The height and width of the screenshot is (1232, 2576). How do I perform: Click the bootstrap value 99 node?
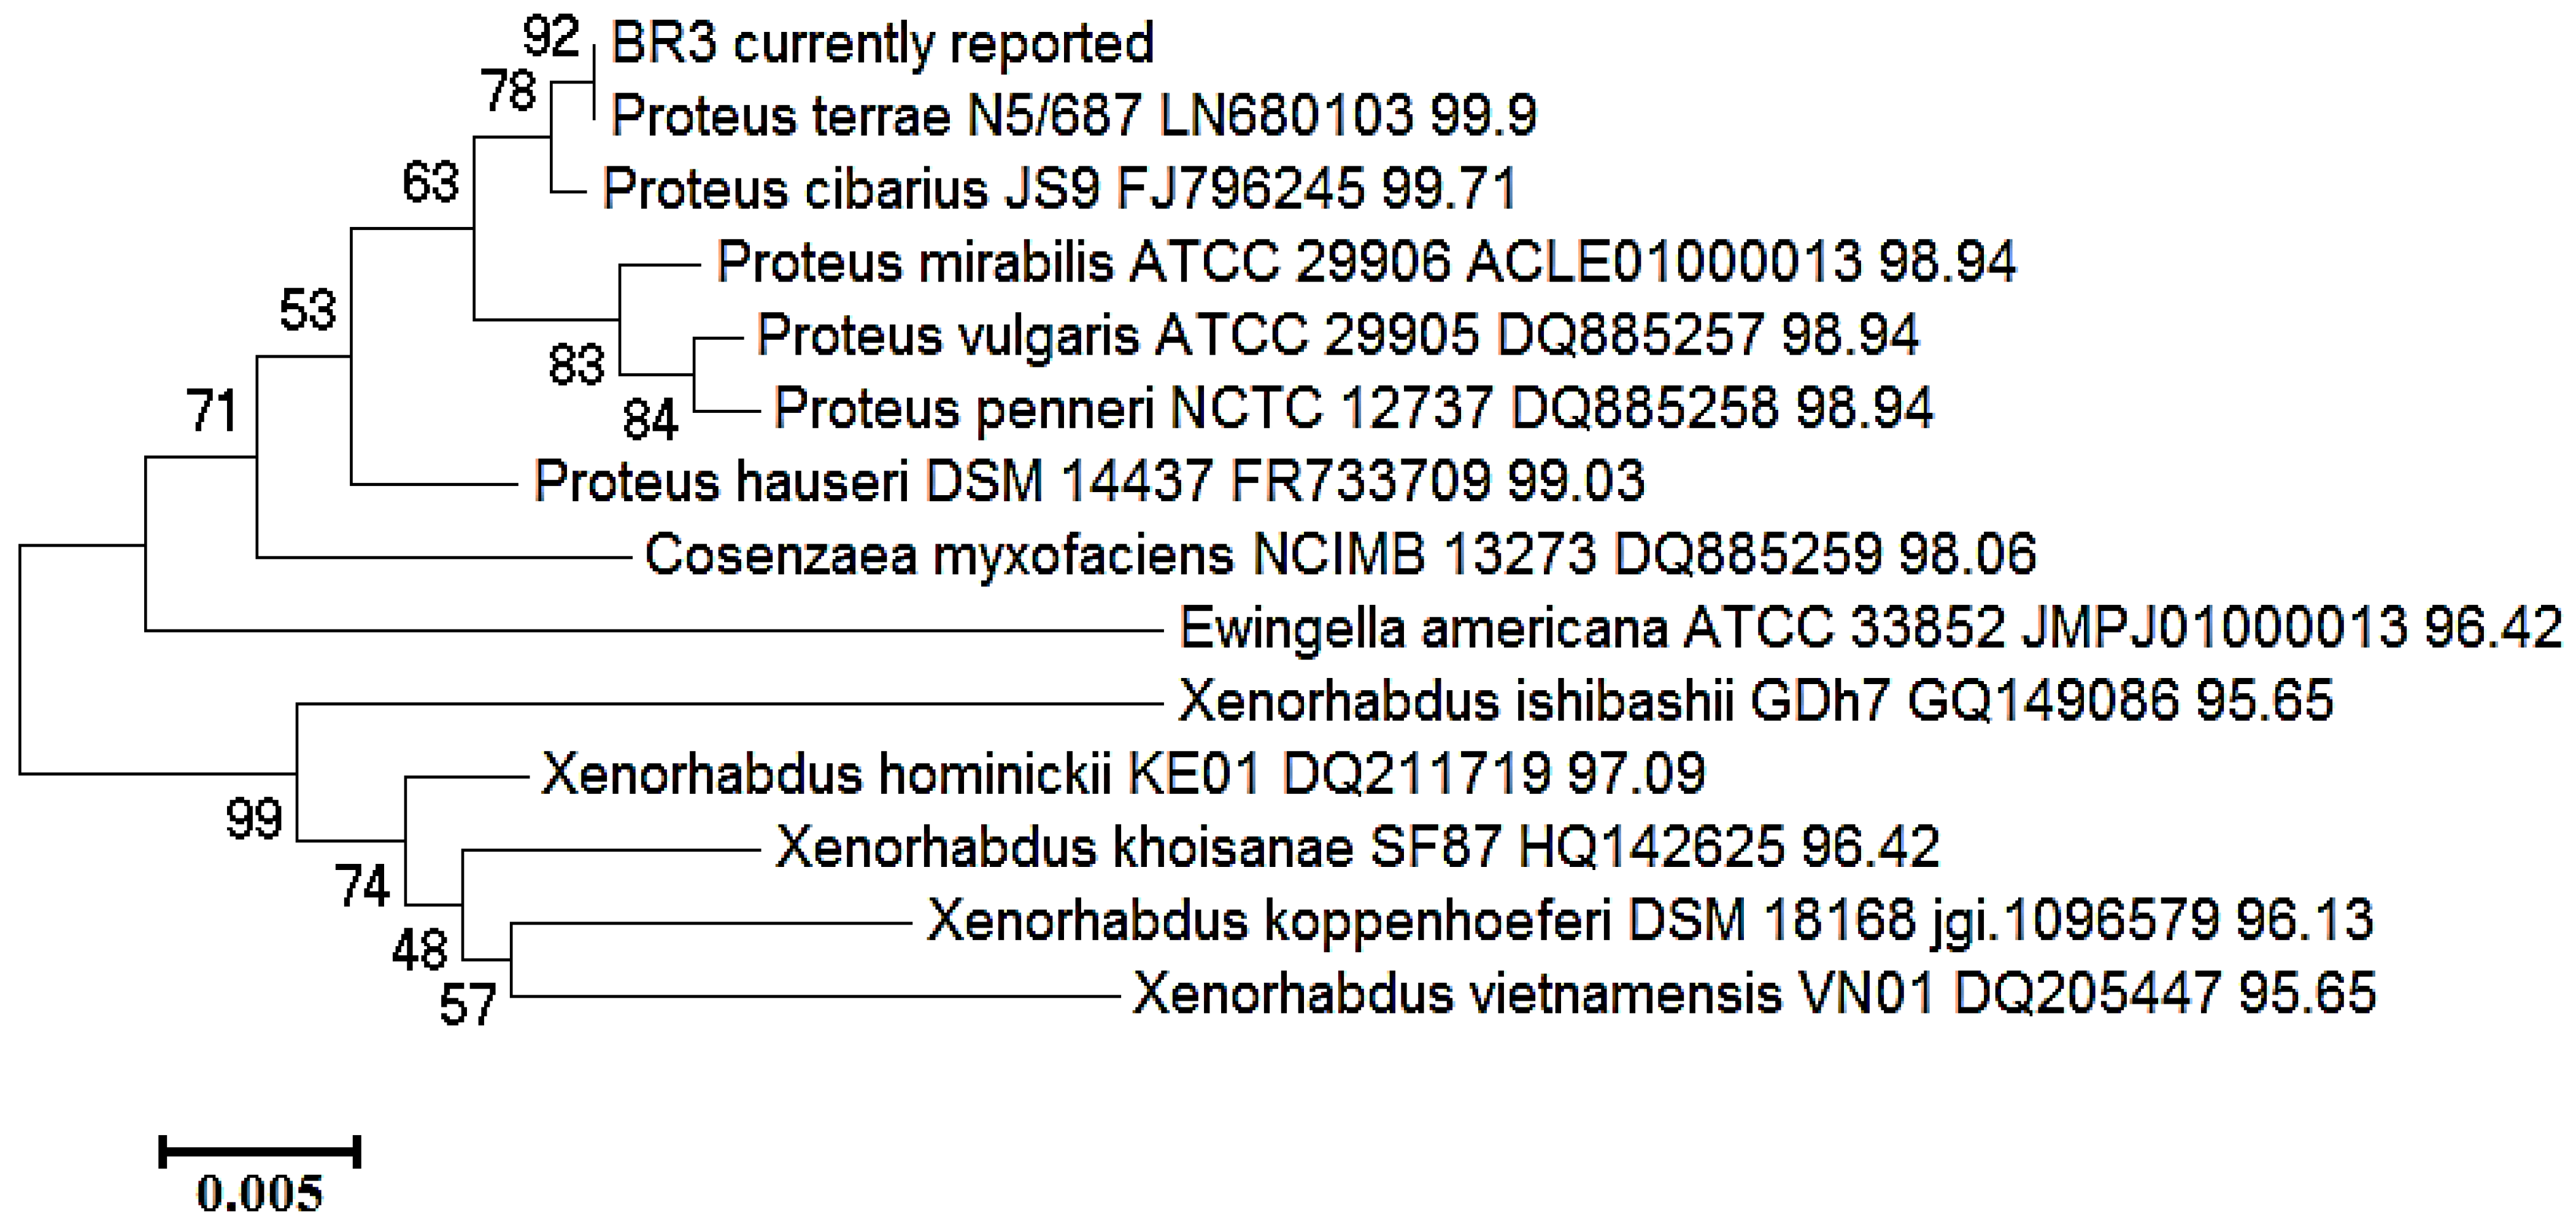(x=254, y=820)
